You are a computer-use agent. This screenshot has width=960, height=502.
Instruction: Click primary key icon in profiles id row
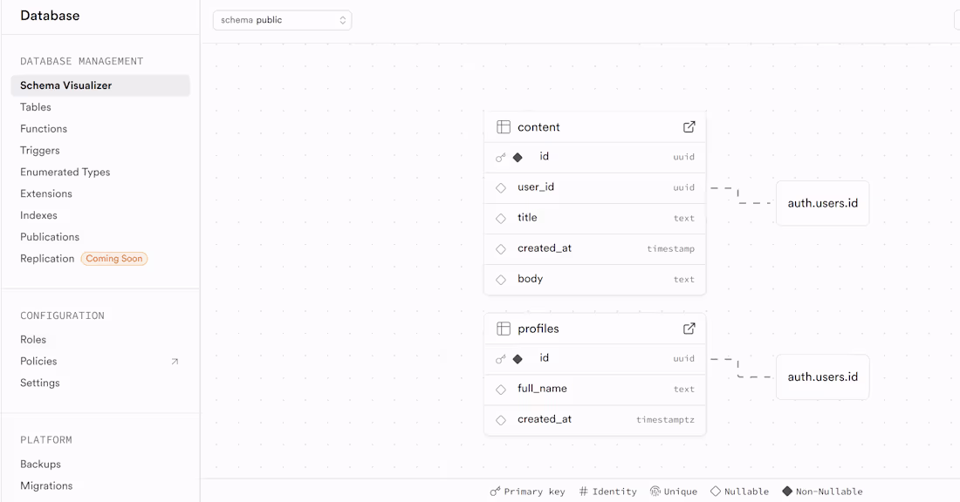tap(500, 359)
